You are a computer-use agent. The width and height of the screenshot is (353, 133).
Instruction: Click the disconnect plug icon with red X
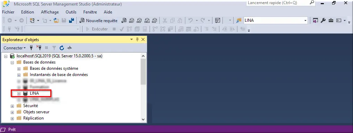39,48
